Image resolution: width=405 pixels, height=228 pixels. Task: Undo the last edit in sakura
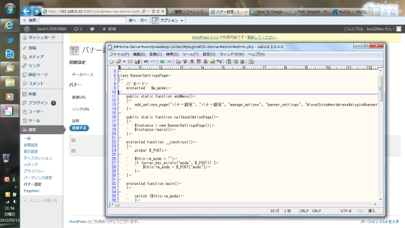pyautogui.click(x=146, y=61)
